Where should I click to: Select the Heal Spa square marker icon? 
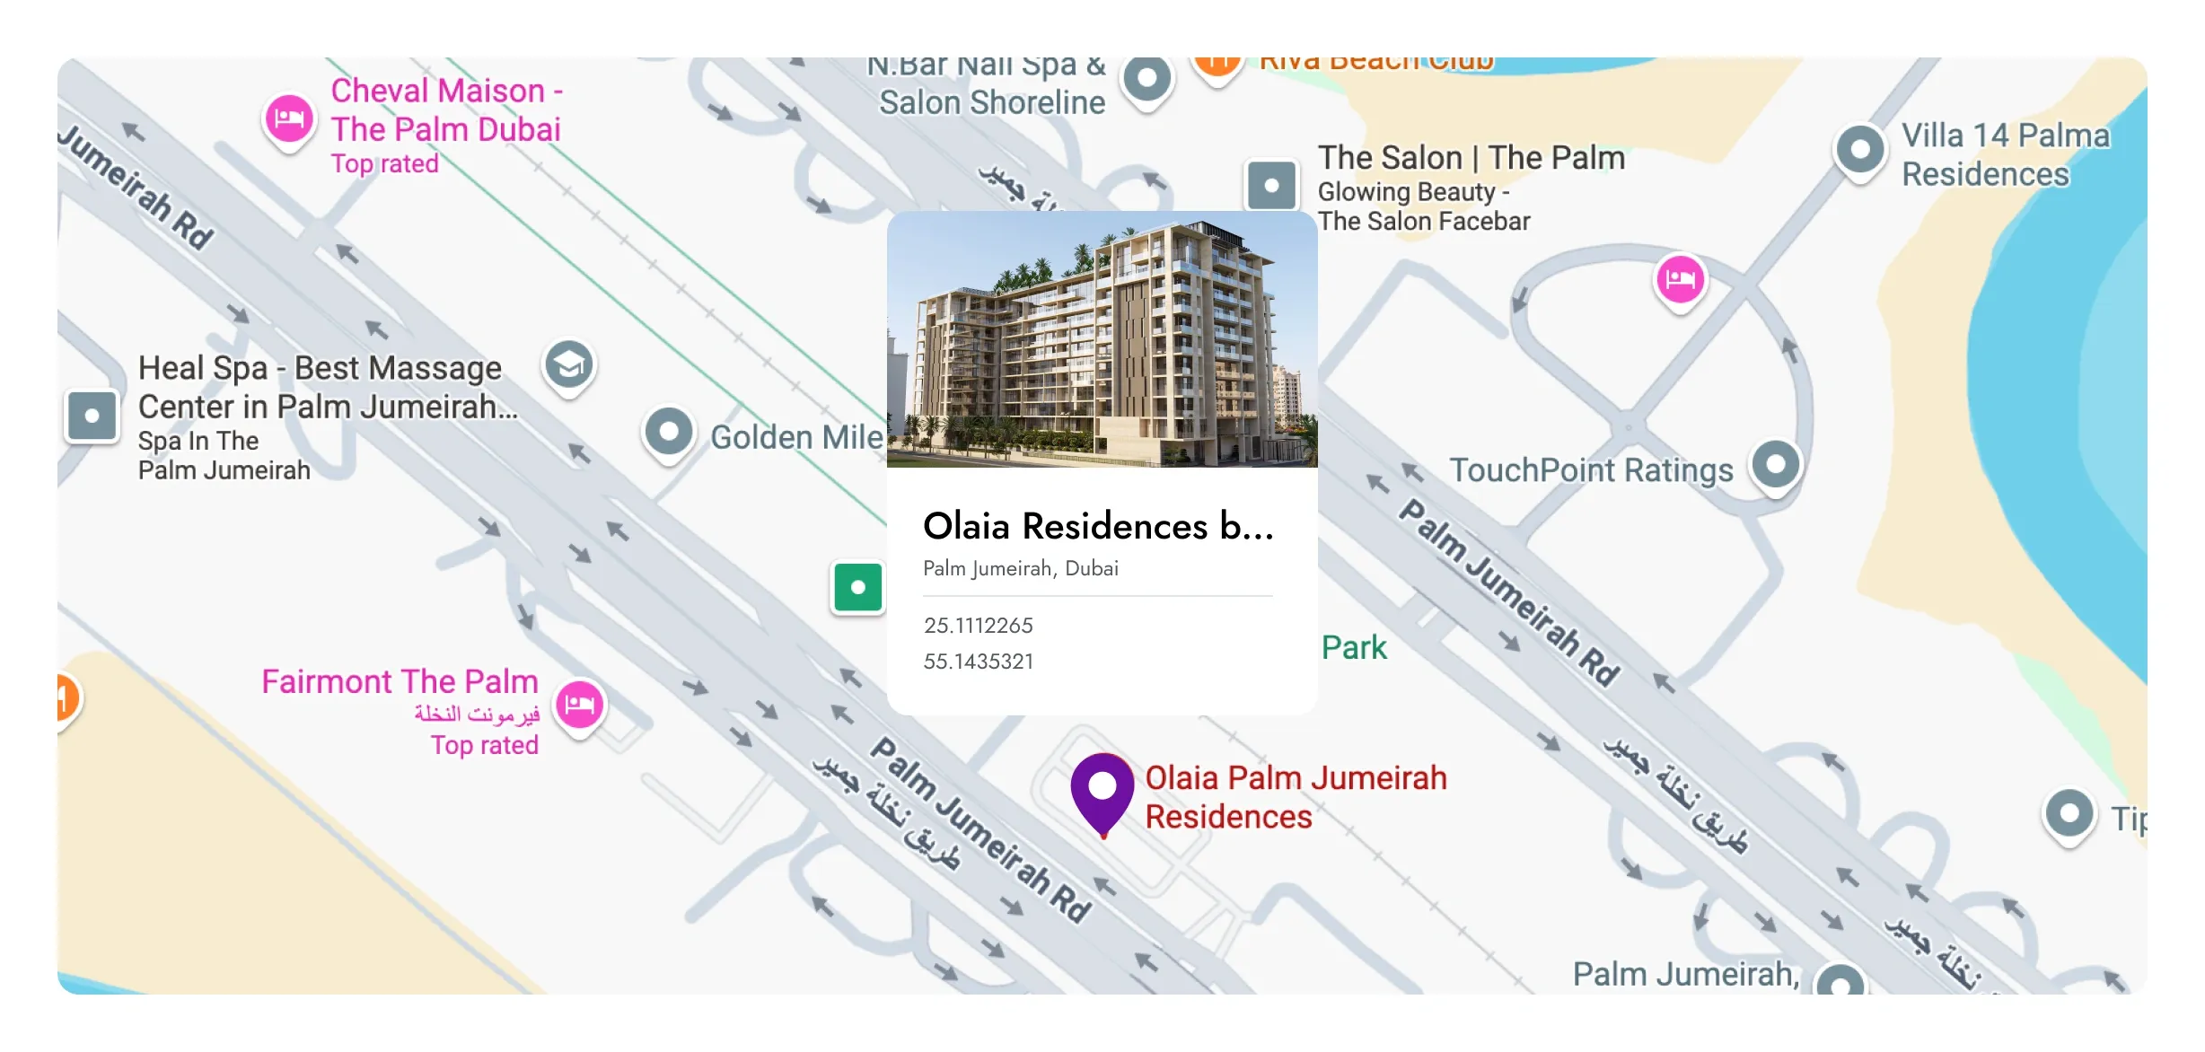pos(92,416)
